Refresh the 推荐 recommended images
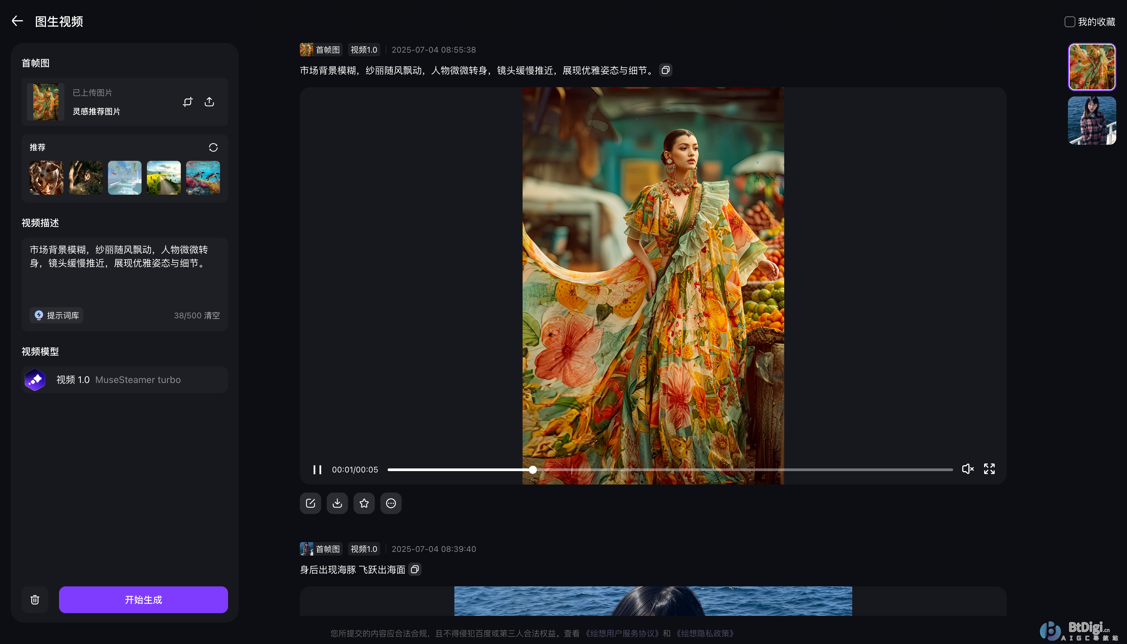Viewport: 1127px width, 644px height. tap(213, 147)
